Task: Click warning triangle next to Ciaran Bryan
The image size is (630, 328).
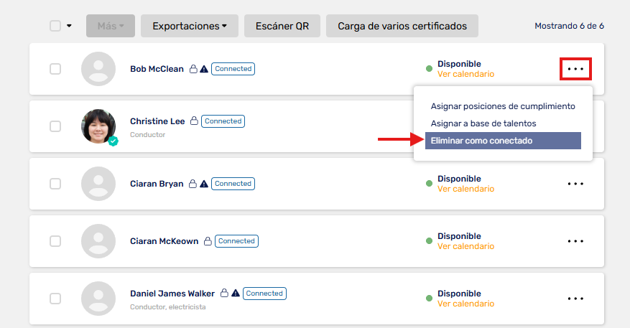Action: 204,184
